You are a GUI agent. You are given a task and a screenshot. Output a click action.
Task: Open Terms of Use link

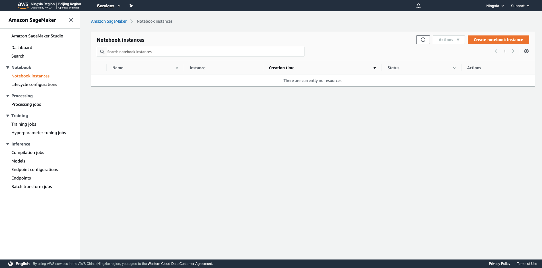527,264
